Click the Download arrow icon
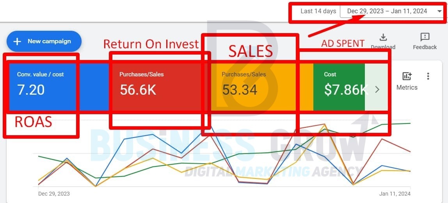Screen dimensions: 448x203 383,37
